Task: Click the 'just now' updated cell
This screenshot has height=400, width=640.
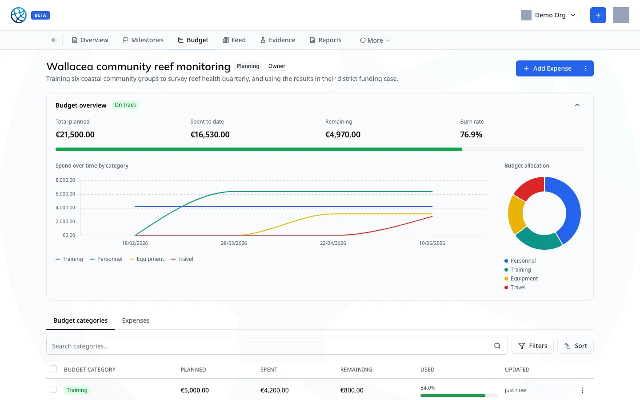Action: (516, 390)
